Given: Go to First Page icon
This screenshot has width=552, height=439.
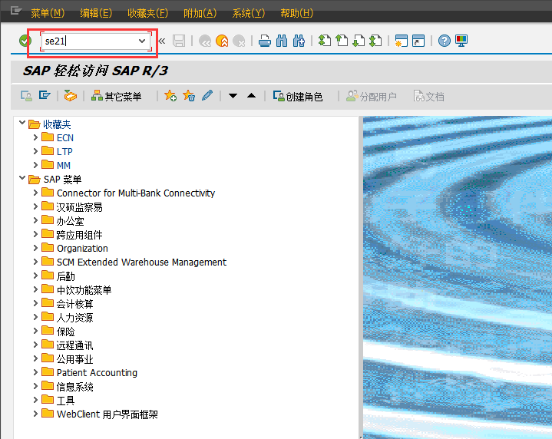Looking at the screenshot, I should click(x=325, y=41).
